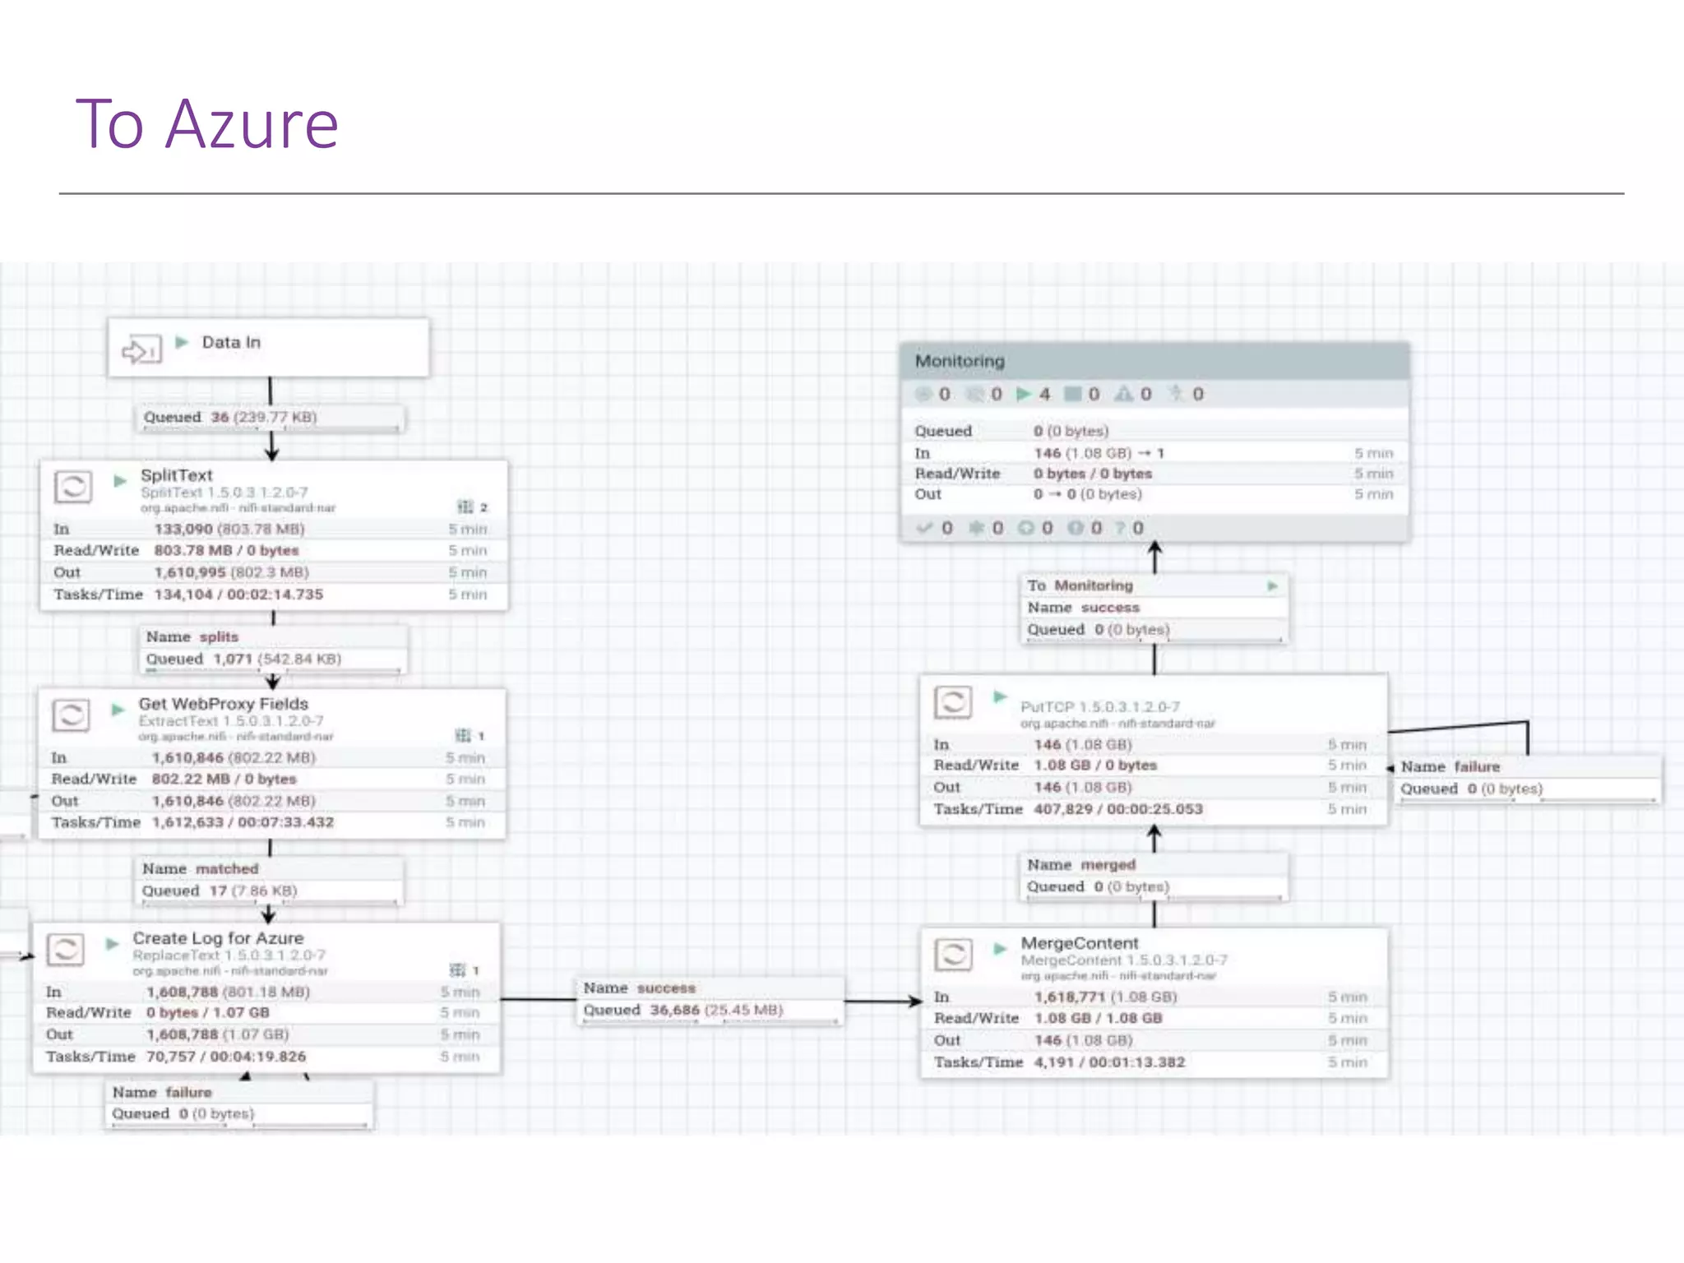Click SplitText active threads grid icon
This screenshot has height=1263, width=1684.
click(465, 507)
